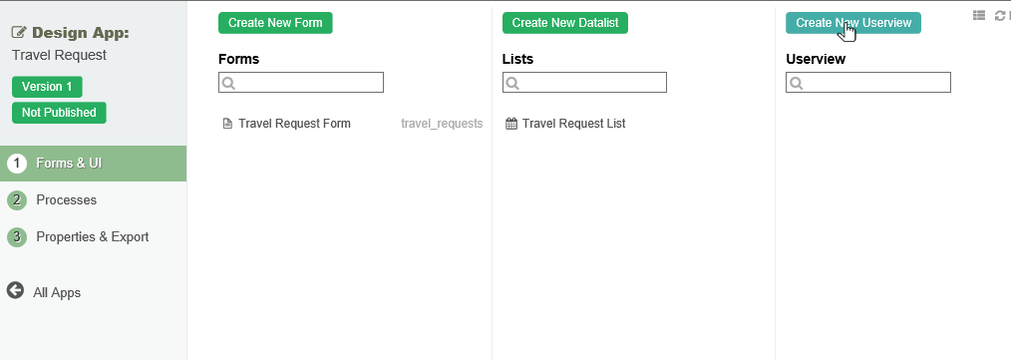This screenshot has width=1011, height=360.
Task: Open the Travel Request Form link
Action: click(295, 124)
